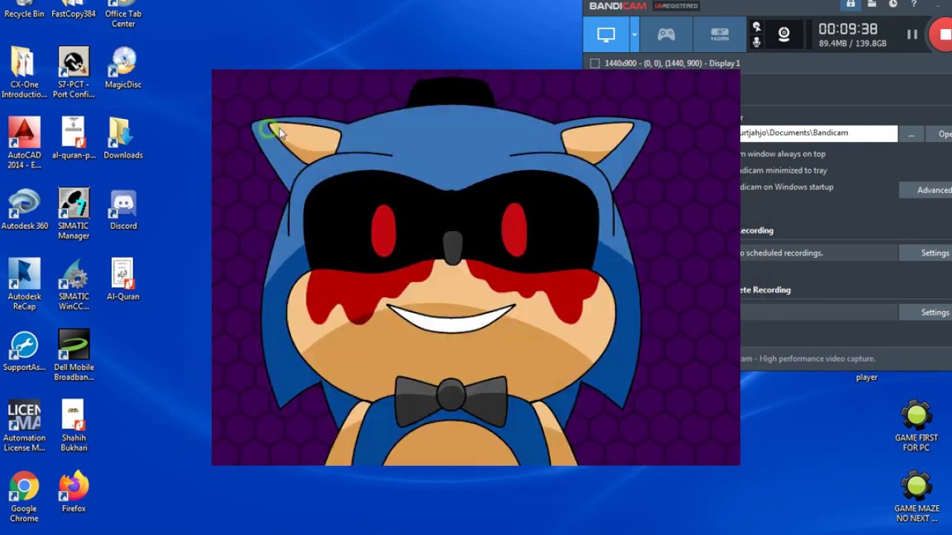Select the GAME FIRST FOR PC icon
Screen dimensions: 952x535
pos(916,426)
